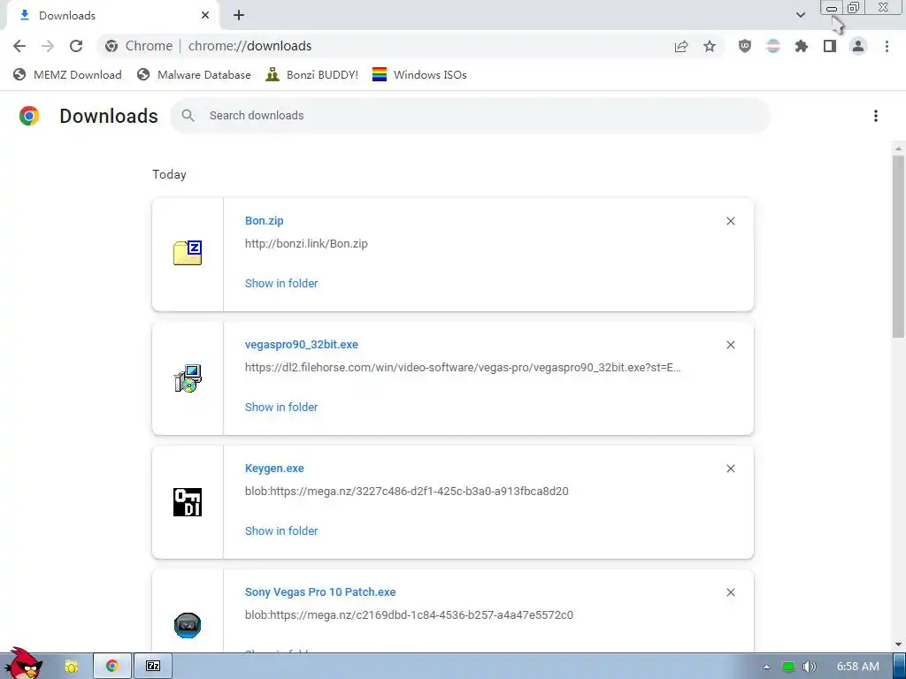The image size is (906, 679).
Task: Open the Keygen.exe file link
Action: pos(274,469)
